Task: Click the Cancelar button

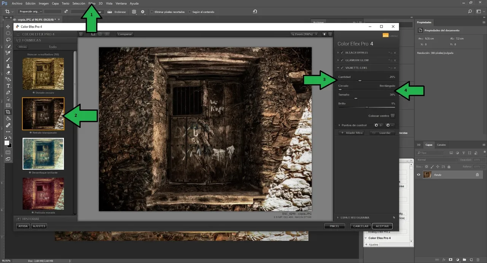Action: pyautogui.click(x=361, y=226)
